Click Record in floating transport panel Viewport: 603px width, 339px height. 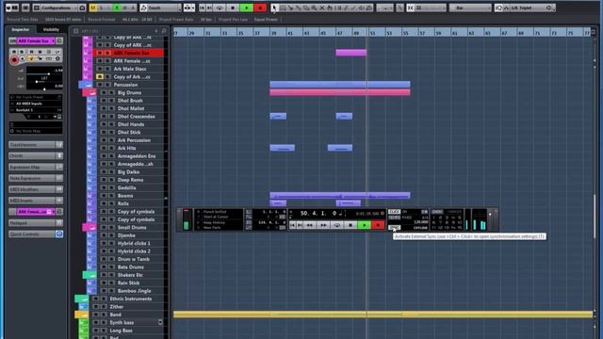378,225
